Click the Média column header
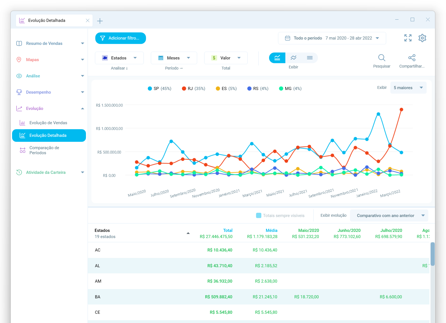446x323 pixels. (x=272, y=230)
